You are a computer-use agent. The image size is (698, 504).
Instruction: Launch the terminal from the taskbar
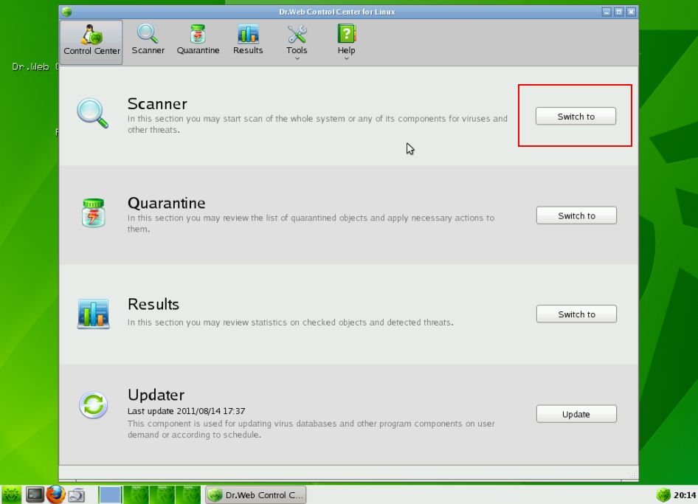34,494
